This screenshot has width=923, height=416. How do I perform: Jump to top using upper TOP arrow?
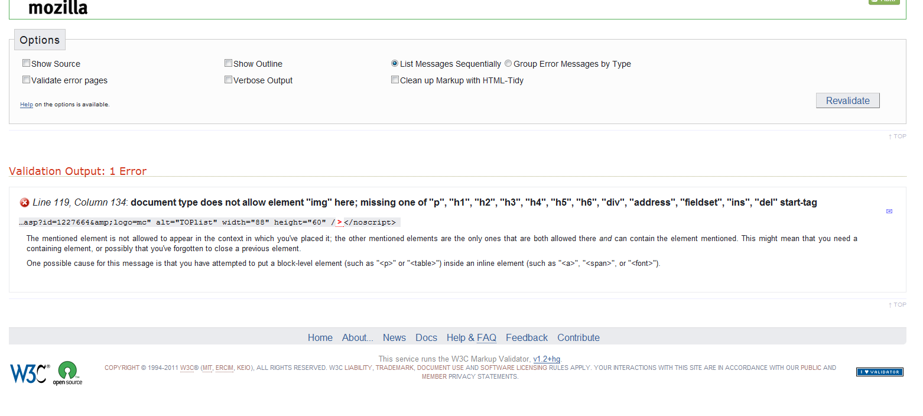897,136
